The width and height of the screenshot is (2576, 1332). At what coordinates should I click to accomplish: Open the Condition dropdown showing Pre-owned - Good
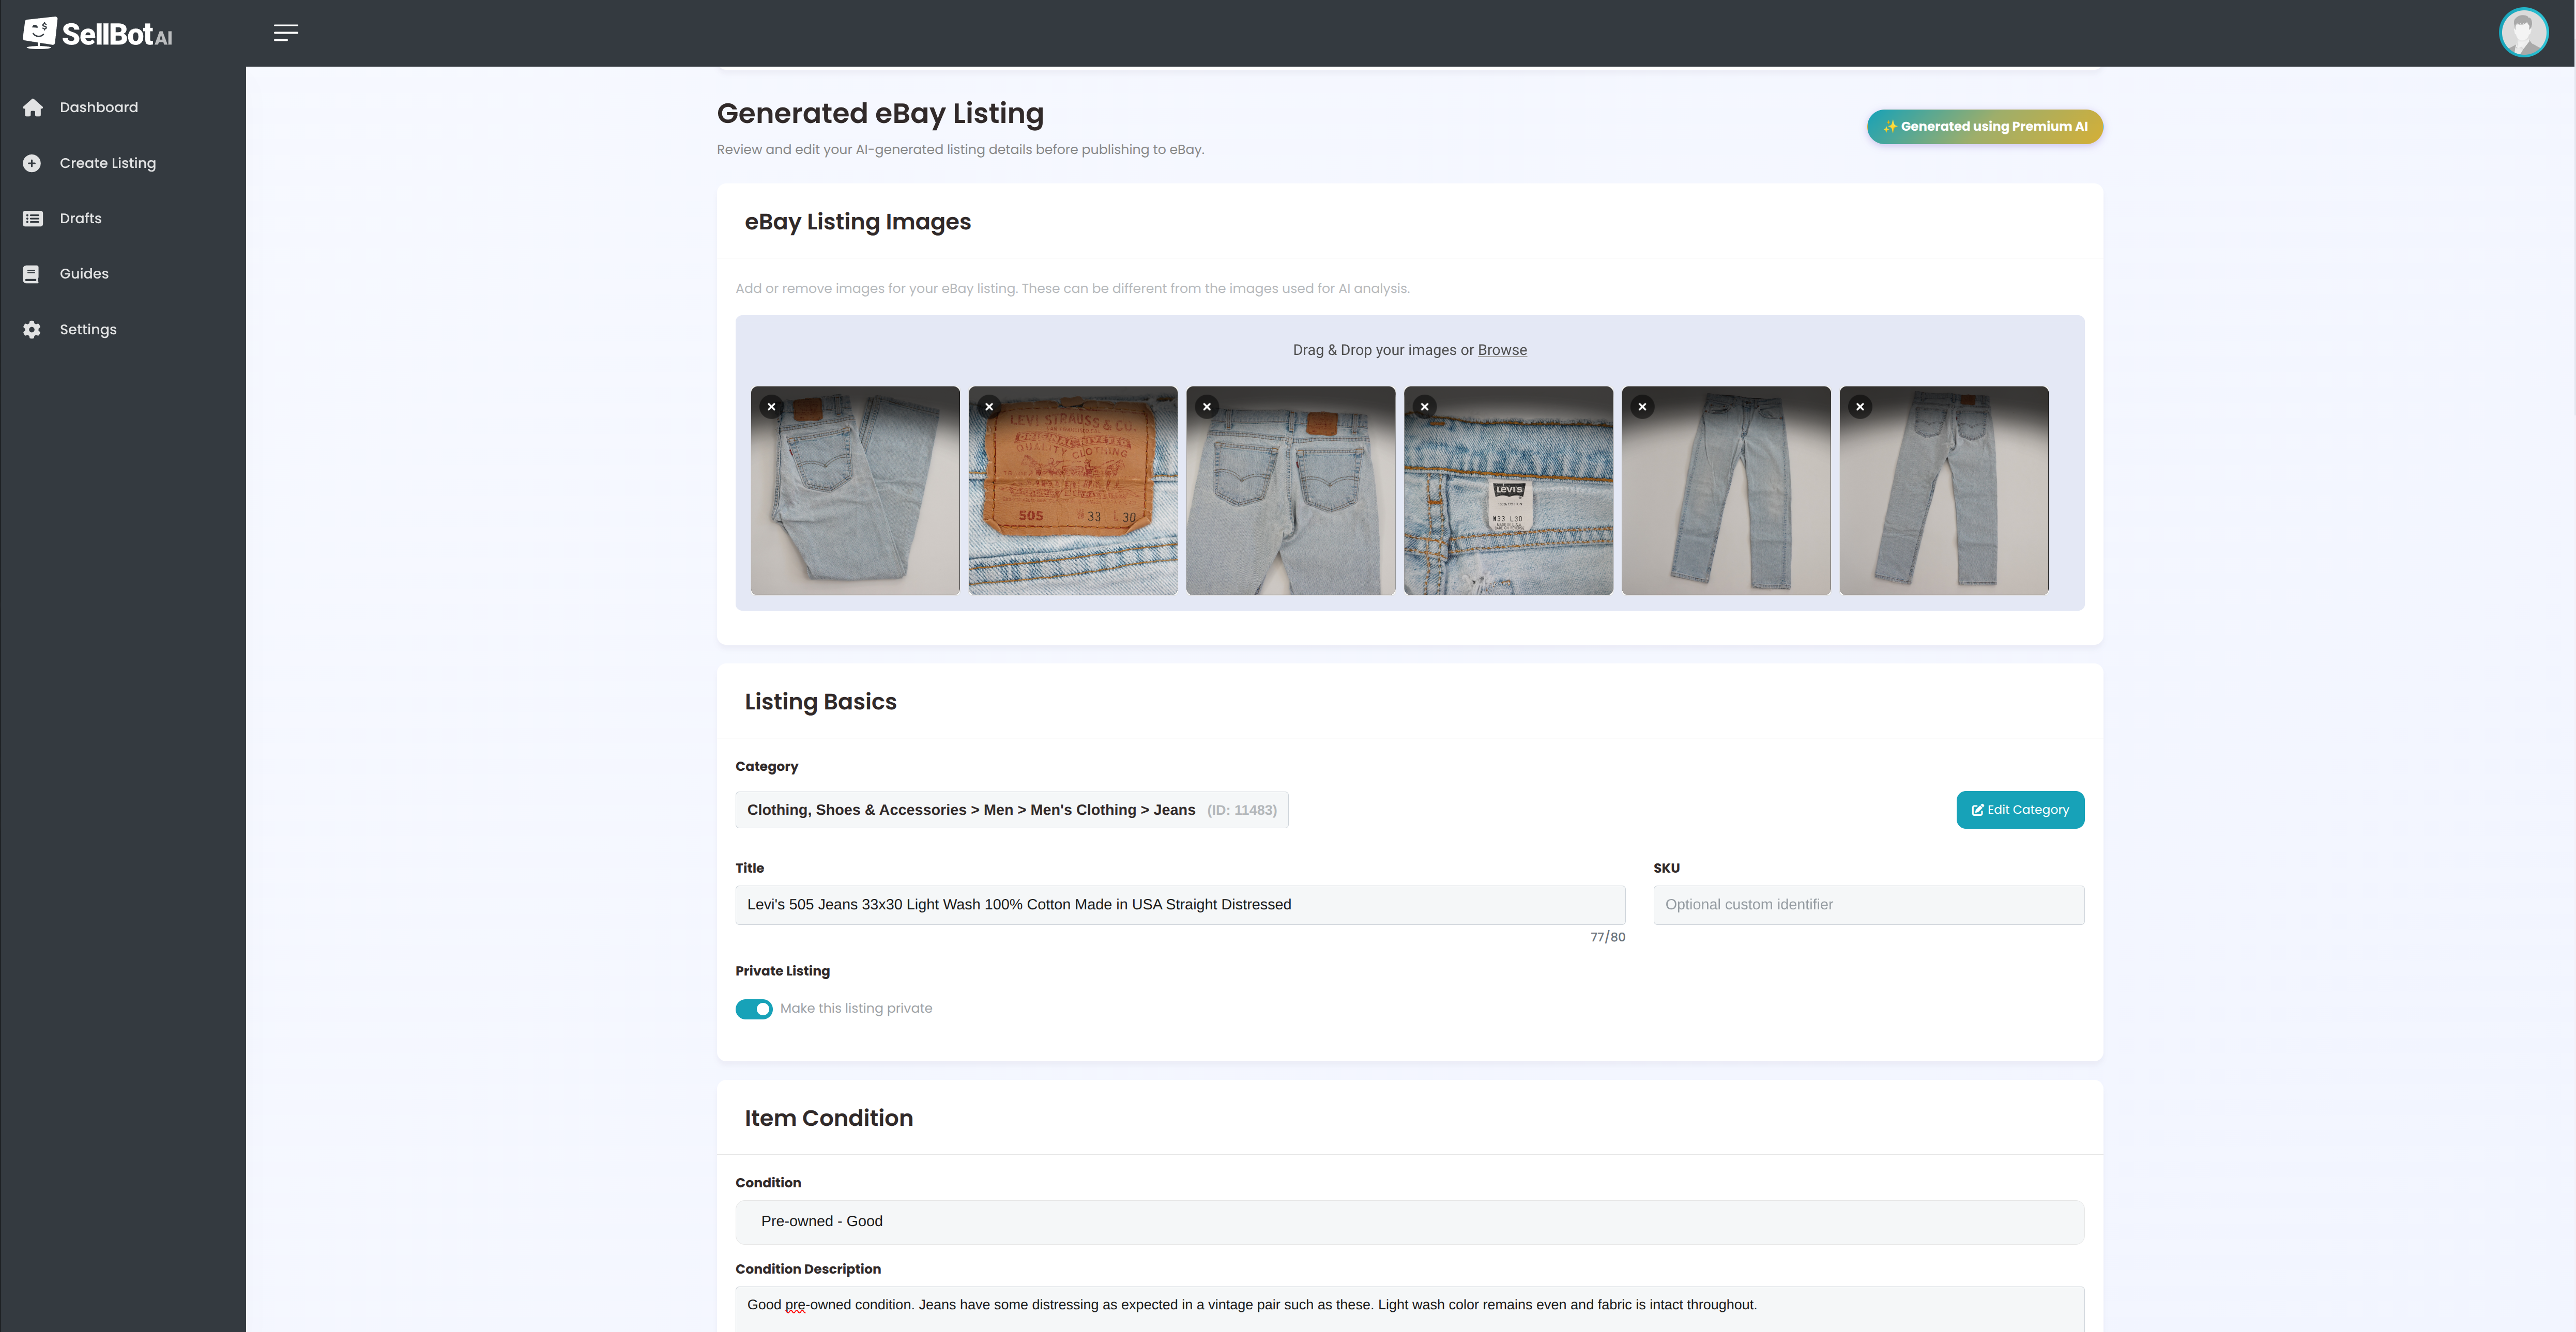tap(1409, 1221)
